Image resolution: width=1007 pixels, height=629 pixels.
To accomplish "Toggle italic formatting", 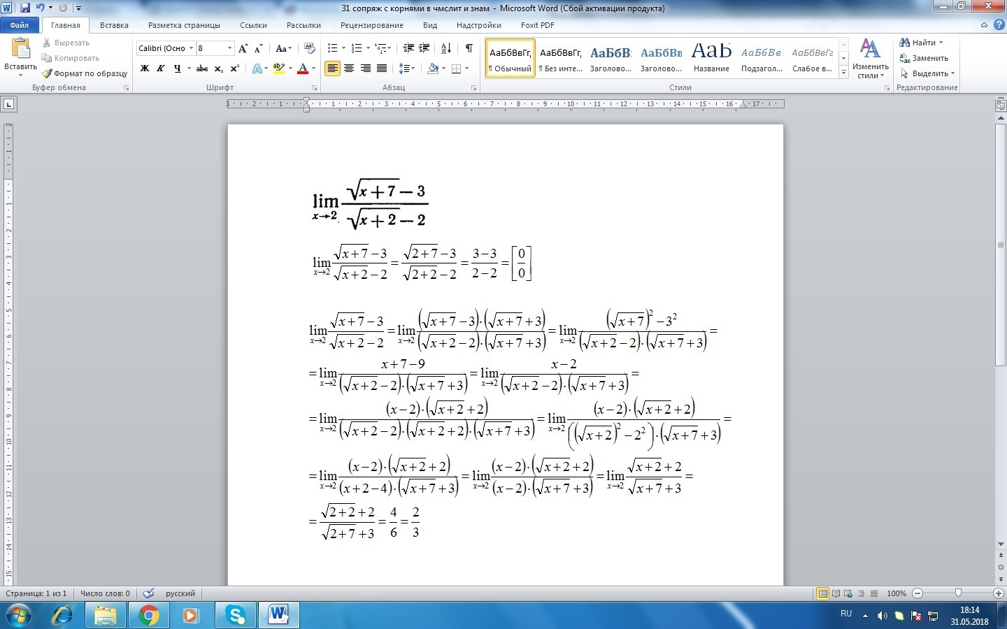I will pyautogui.click(x=161, y=68).
